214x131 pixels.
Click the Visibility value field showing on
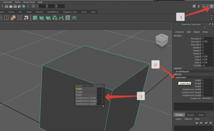pos(207,65)
